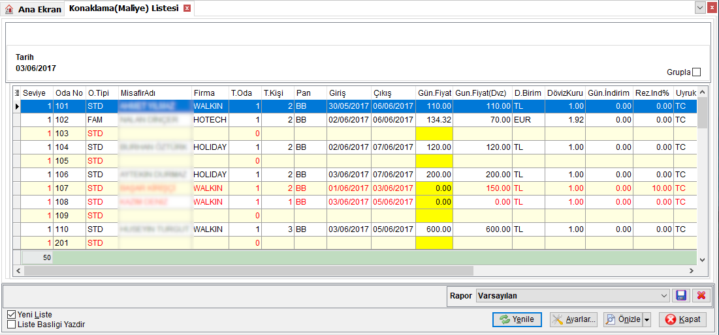719x335 pixels.
Task: Click the red X delete report icon
Action: coord(701,296)
